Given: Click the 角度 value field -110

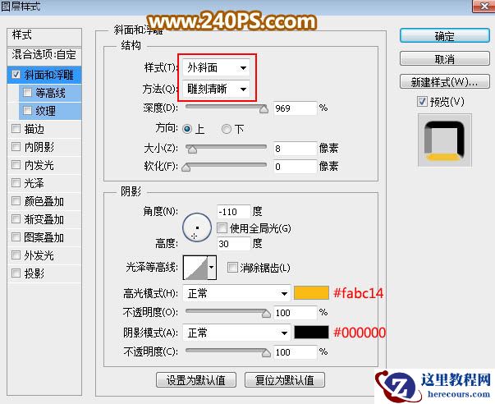Looking at the screenshot, I should pyautogui.click(x=234, y=211).
